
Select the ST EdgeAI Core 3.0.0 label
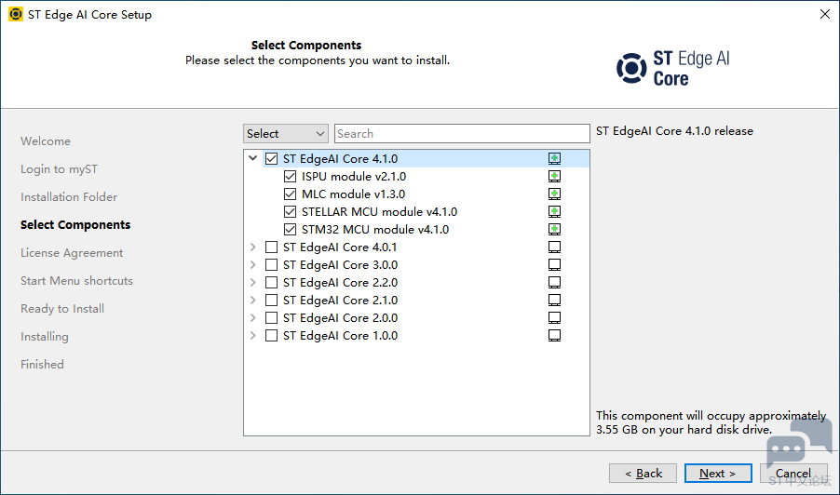(x=340, y=265)
